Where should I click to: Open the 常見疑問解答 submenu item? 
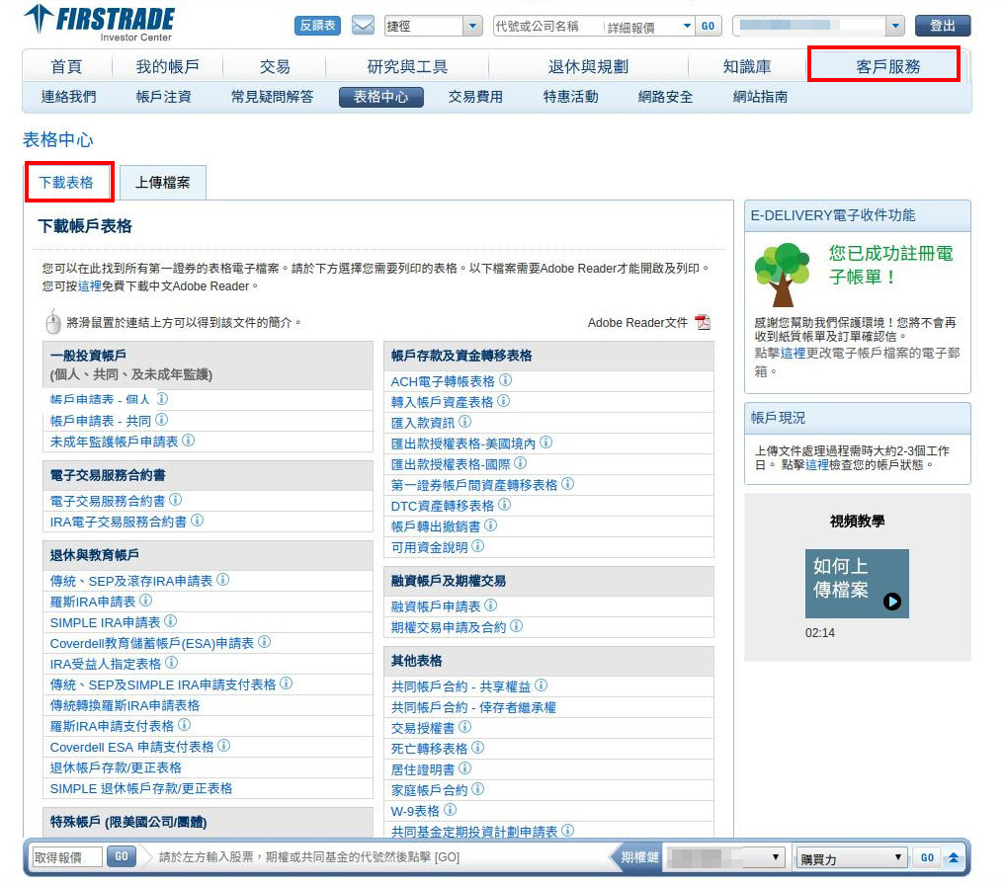point(273,97)
